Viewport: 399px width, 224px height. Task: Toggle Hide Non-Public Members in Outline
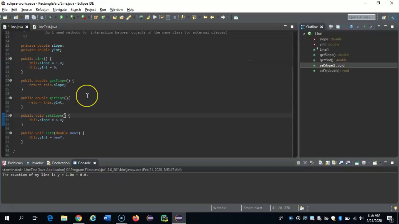click(364, 27)
